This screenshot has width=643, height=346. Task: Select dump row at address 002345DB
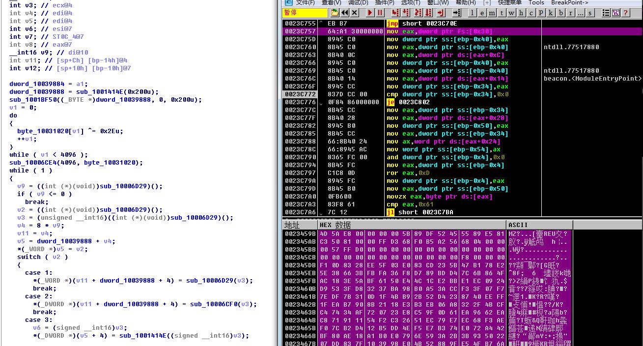tap(427, 265)
